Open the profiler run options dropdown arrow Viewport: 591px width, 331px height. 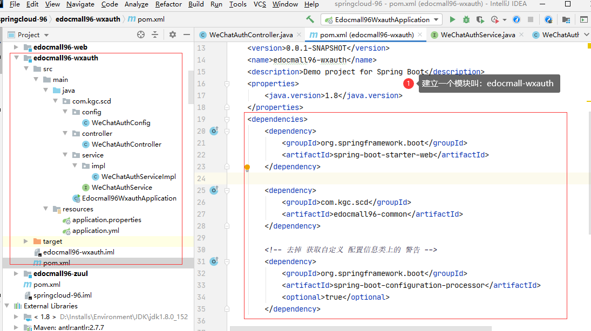[504, 20]
